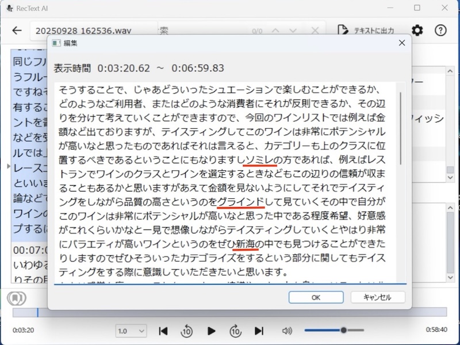Click the テキストに出力 export button
This screenshot has width=460, height=345.
tap(366, 30)
